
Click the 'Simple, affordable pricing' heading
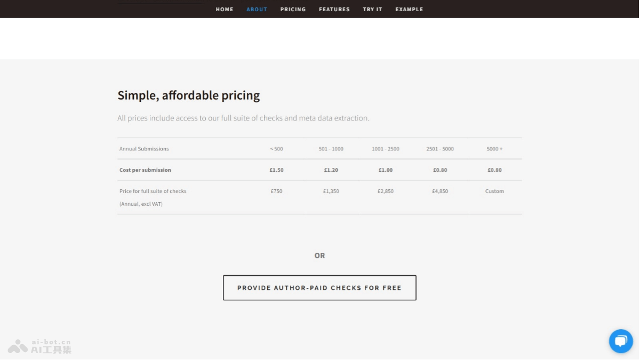[x=188, y=95]
